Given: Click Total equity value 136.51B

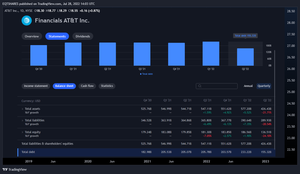Looking at the screenshot, I should pos(266,132).
